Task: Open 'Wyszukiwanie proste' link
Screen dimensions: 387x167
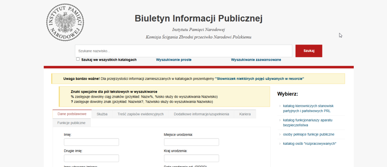Action: coord(174,60)
